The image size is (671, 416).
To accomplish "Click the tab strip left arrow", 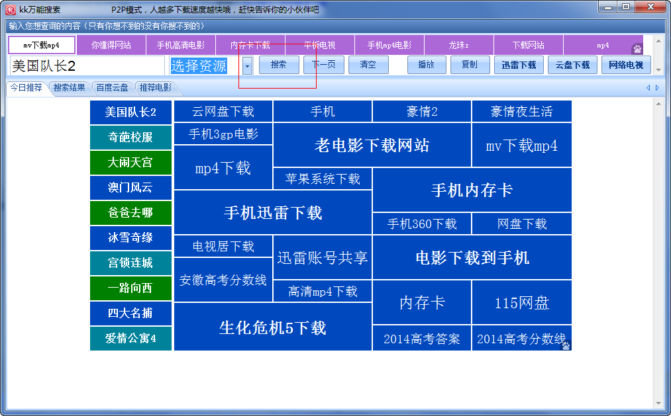I will (648, 87).
